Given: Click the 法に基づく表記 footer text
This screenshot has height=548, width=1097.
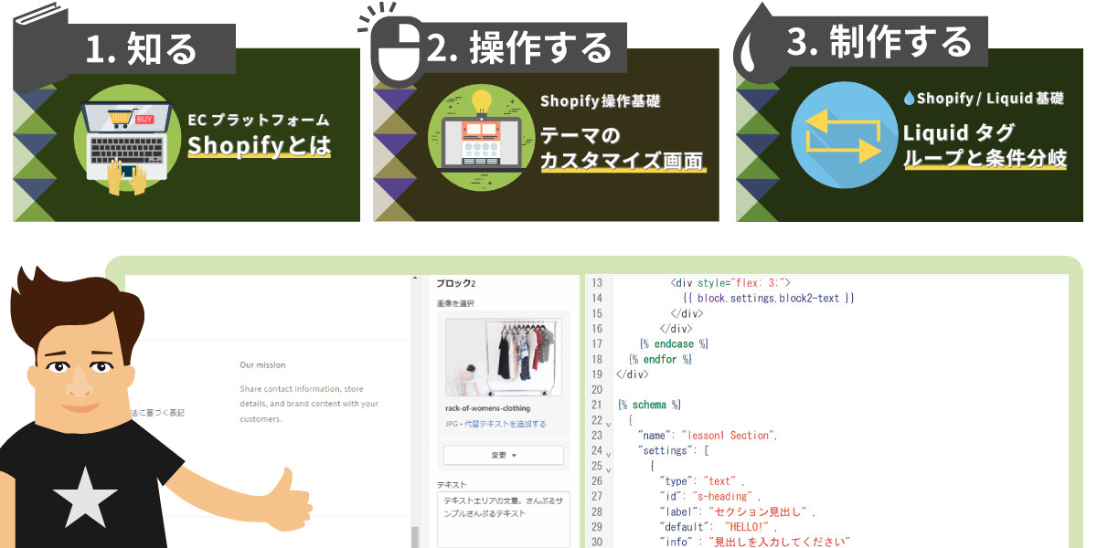Looking at the screenshot, I should (x=157, y=413).
